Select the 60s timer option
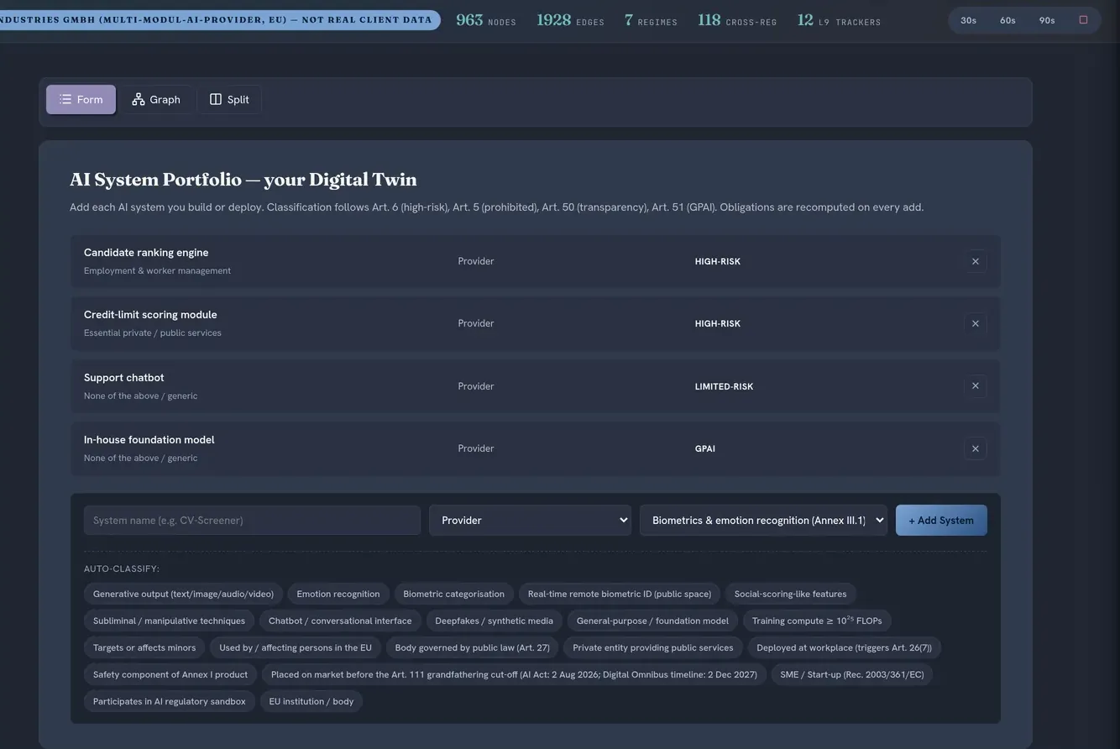 click(x=1007, y=20)
